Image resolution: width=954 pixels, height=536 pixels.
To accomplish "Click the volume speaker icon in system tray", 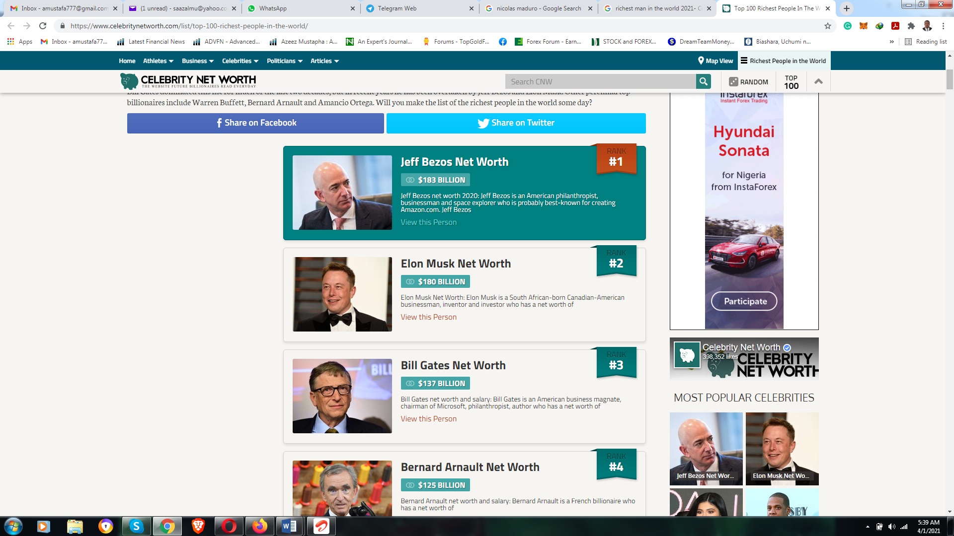I will [x=891, y=527].
